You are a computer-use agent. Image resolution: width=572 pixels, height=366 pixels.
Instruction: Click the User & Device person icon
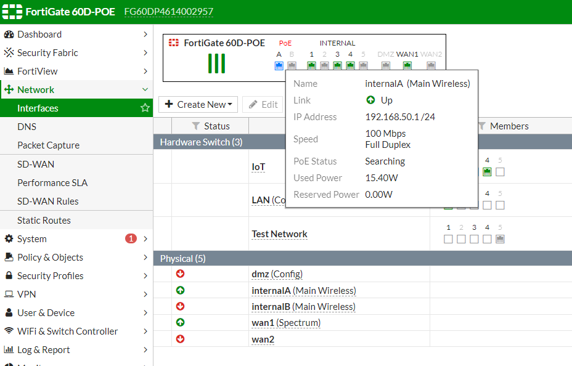pos(9,312)
